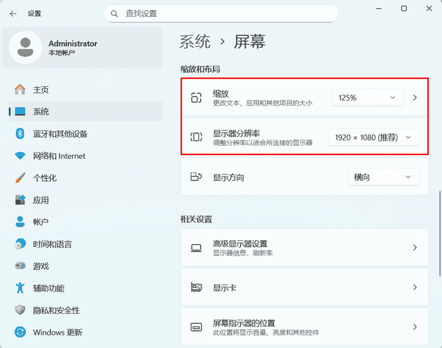This screenshot has width=442, height=348.
Task: Minimize the Settings window
Action: 379,8
